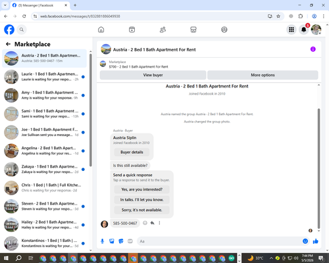The height and width of the screenshot is (263, 329).
Task: Open the Marketplace storefront icon
Action: 193,30
